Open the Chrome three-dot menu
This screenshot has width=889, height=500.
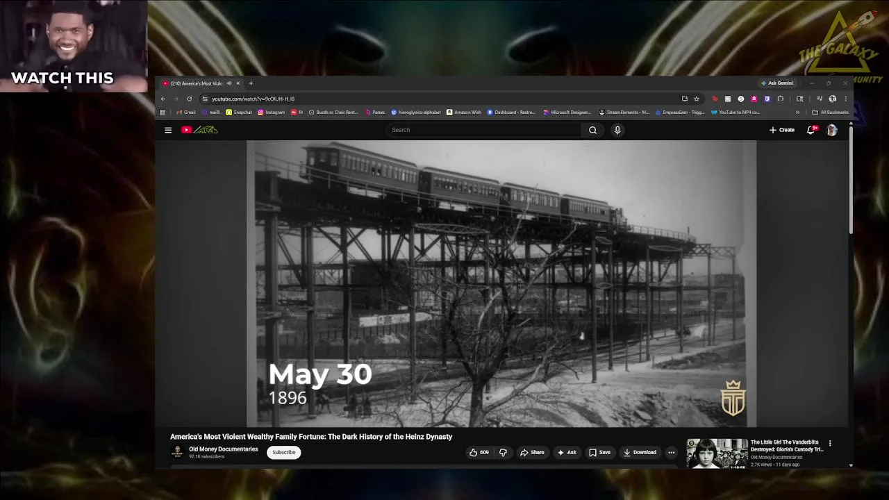point(845,99)
